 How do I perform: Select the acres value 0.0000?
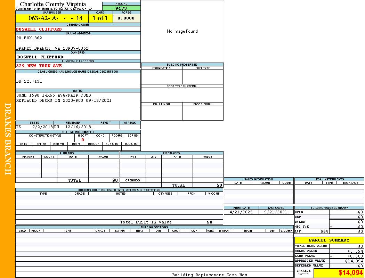pos(126,18)
